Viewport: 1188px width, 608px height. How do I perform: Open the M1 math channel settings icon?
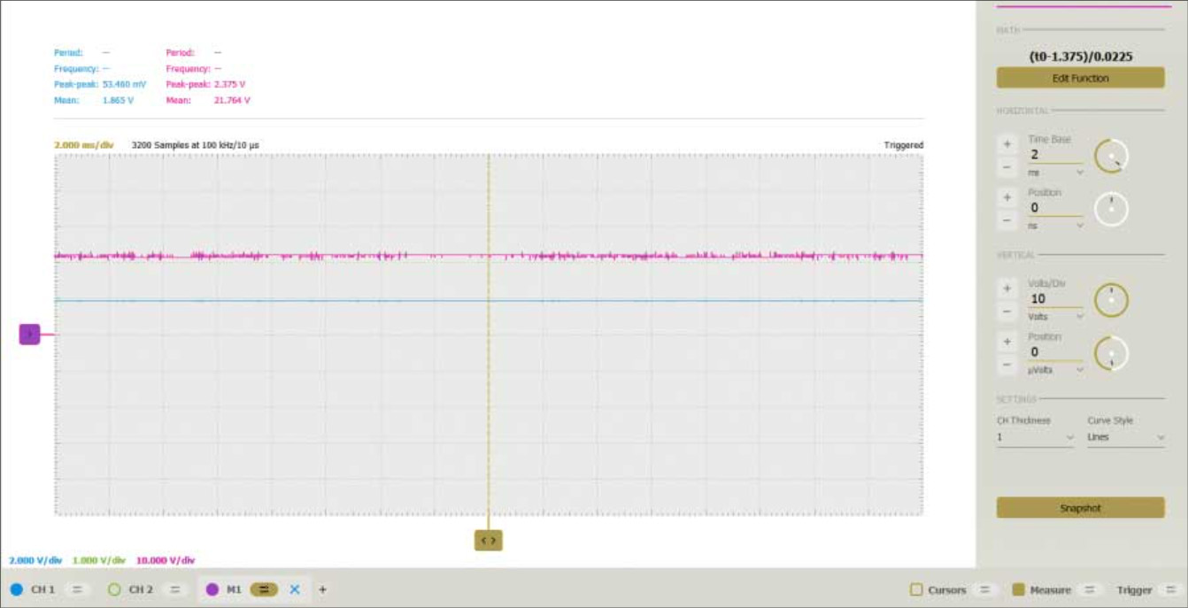coord(264,589)
